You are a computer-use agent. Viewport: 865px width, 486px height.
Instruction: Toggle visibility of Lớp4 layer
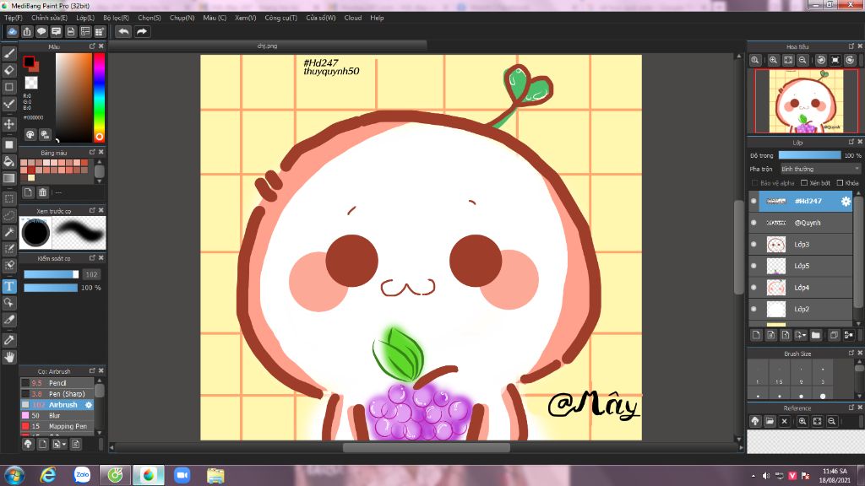click(753, 287)
